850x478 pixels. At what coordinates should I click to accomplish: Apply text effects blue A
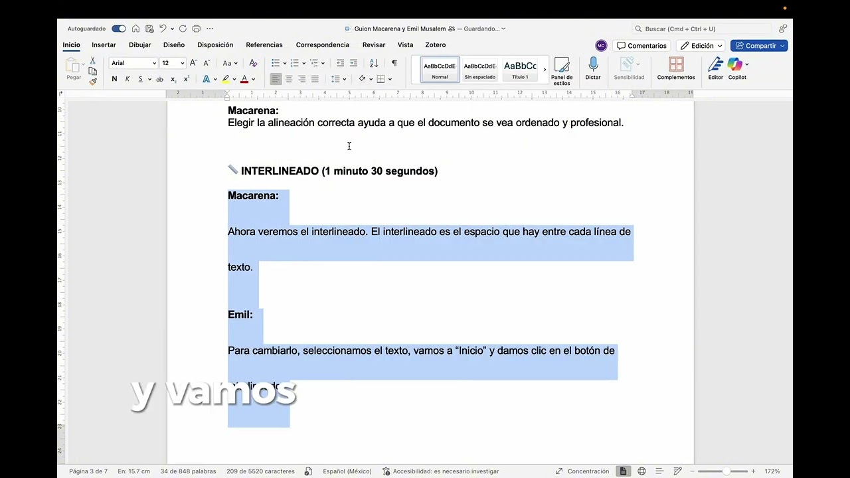[x=206, y=79]
